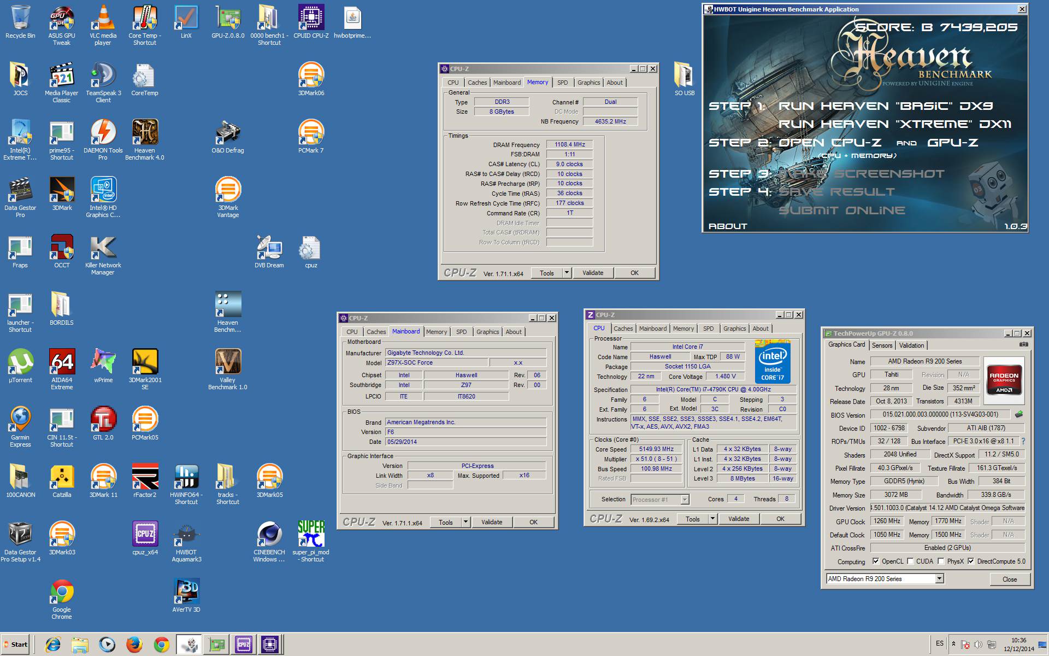This screenshot has width=1049, height=656.
Task: Open DAEMON Tools Pro icon
Action: [x=103, y=139]
